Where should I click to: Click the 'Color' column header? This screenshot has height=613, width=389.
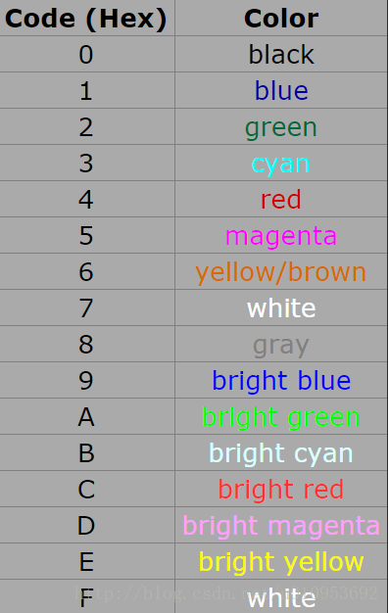(x=281, y=18)
